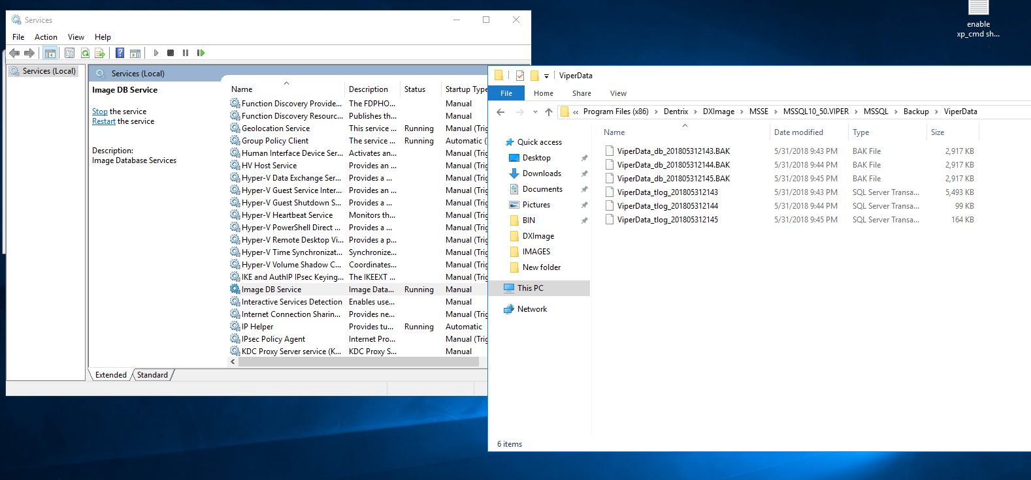Open the DXImage folder in navigation pane

[x=538, y=236]
